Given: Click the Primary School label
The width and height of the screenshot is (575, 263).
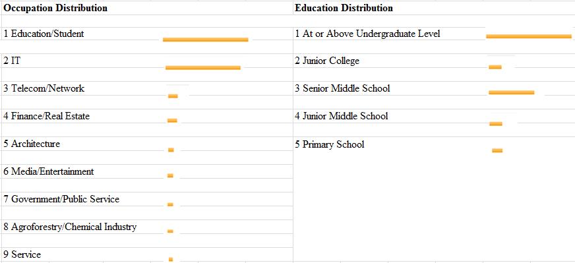Looking at the screenshot, I should pos(330,144).
